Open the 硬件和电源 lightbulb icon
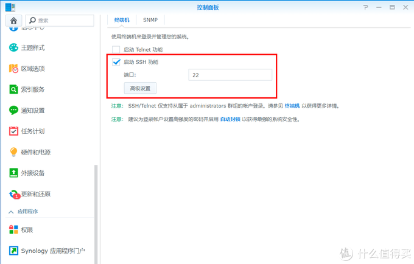 point(13,152)
